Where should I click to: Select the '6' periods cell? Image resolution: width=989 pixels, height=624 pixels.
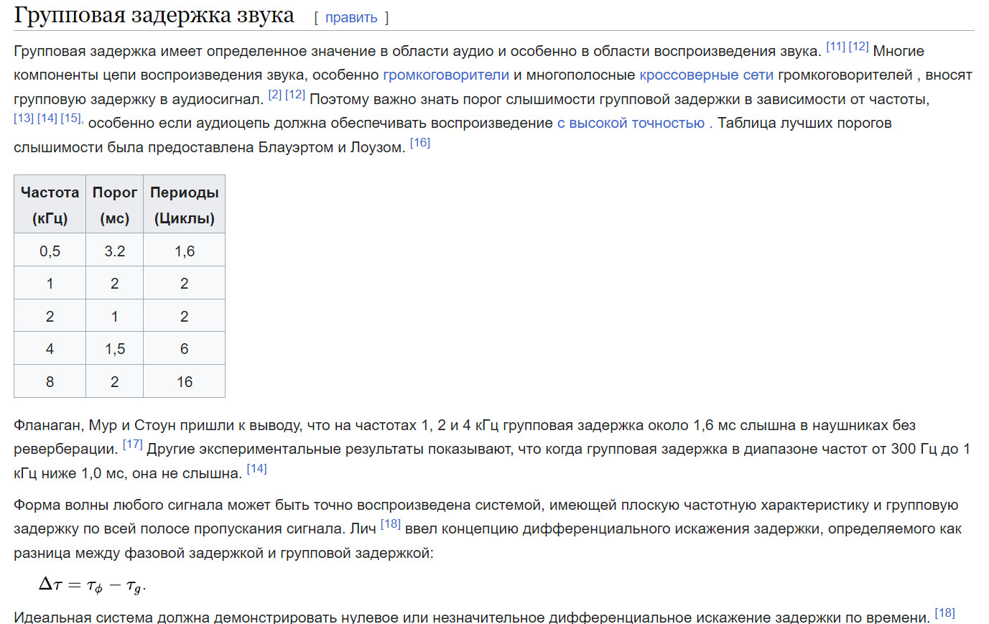(185, 348)
